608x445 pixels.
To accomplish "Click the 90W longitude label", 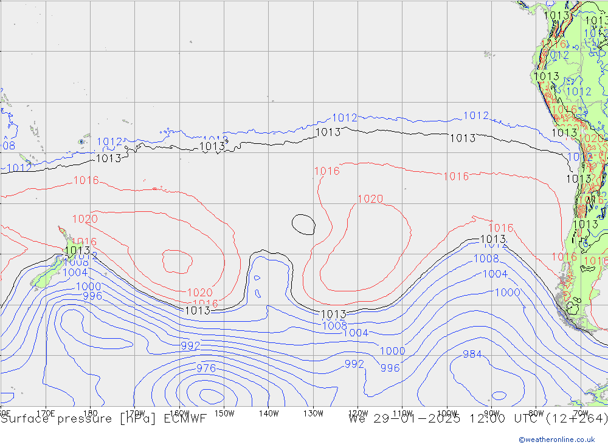I will click(491, 413).
